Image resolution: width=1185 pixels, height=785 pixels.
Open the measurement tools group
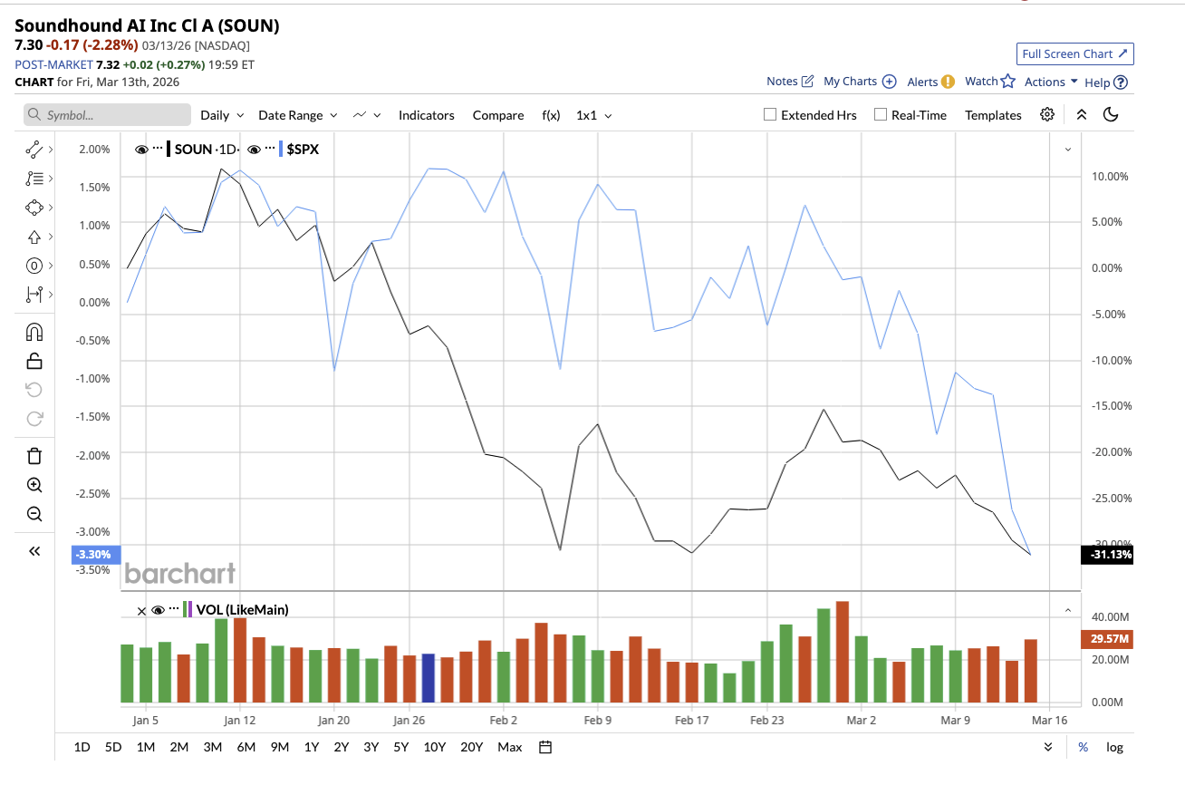pyautogui.click(x=34, y=294)
